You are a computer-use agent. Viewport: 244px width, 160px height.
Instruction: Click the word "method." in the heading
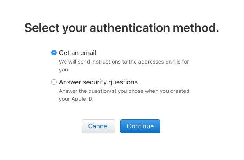(x=197, y=28)
